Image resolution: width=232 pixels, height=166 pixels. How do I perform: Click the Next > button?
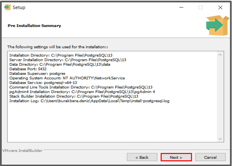[176, 157]
